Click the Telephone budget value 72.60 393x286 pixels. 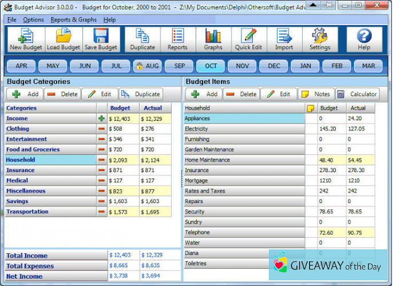[327, 233]
